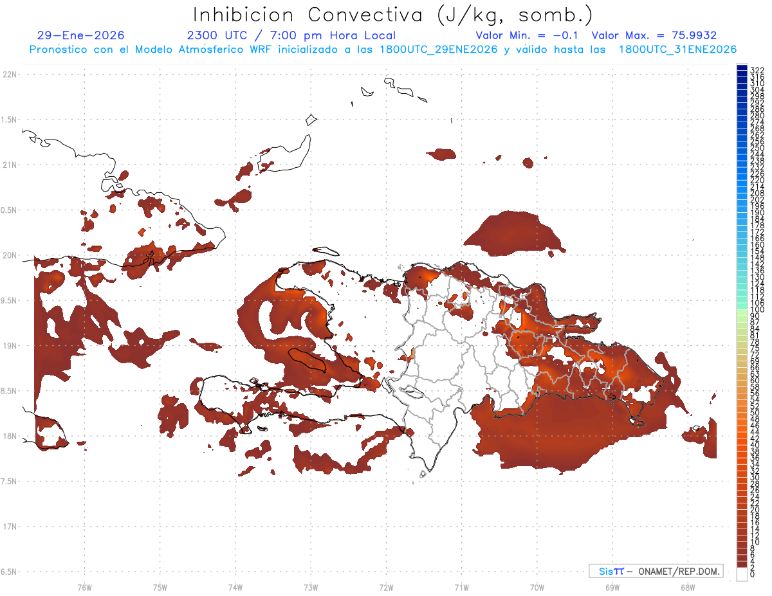Click the darkest blue swatch labeled 322
Image resolution: width=772 pixels, height=596 pixels.
pos(742,68)
